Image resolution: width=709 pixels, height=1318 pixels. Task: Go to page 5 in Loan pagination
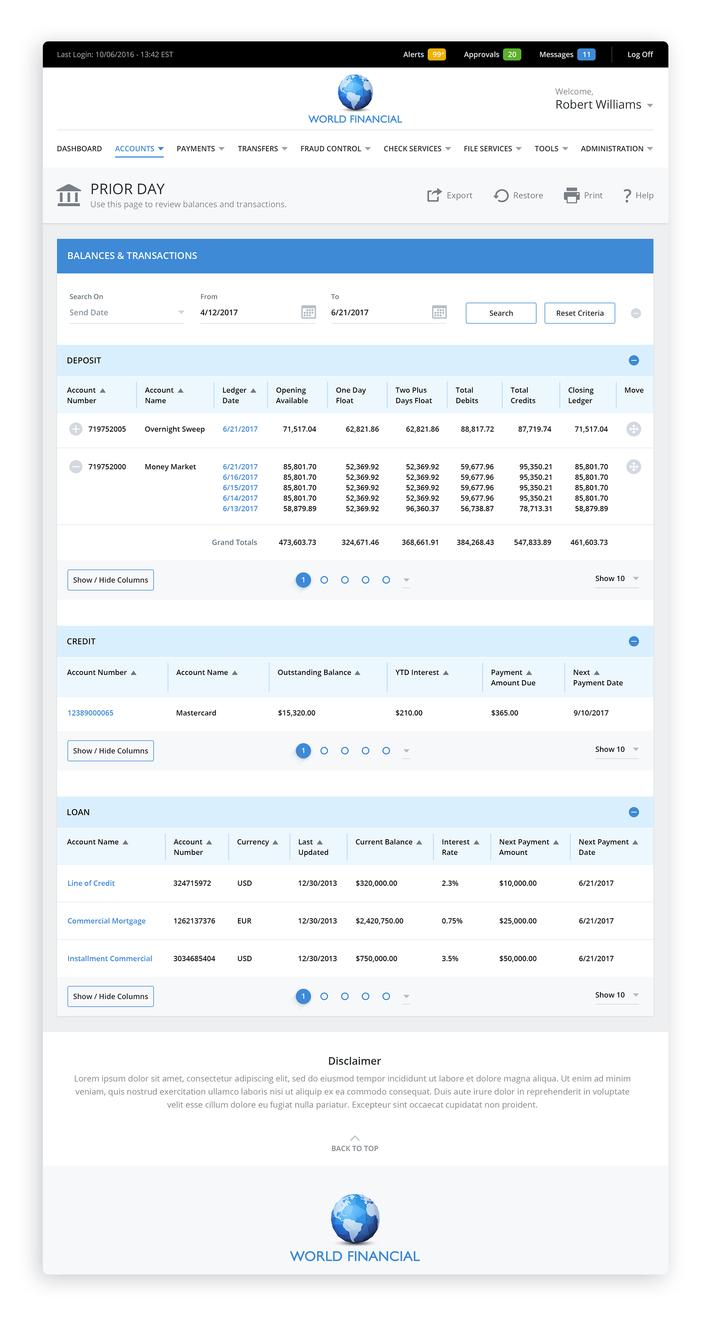pos(386,996)
